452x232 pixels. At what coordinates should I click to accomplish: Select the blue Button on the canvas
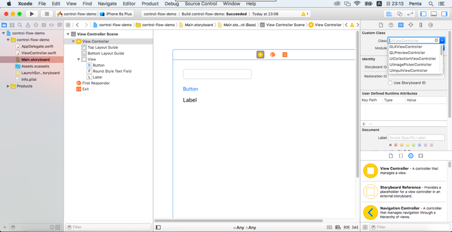pos(190,89)
